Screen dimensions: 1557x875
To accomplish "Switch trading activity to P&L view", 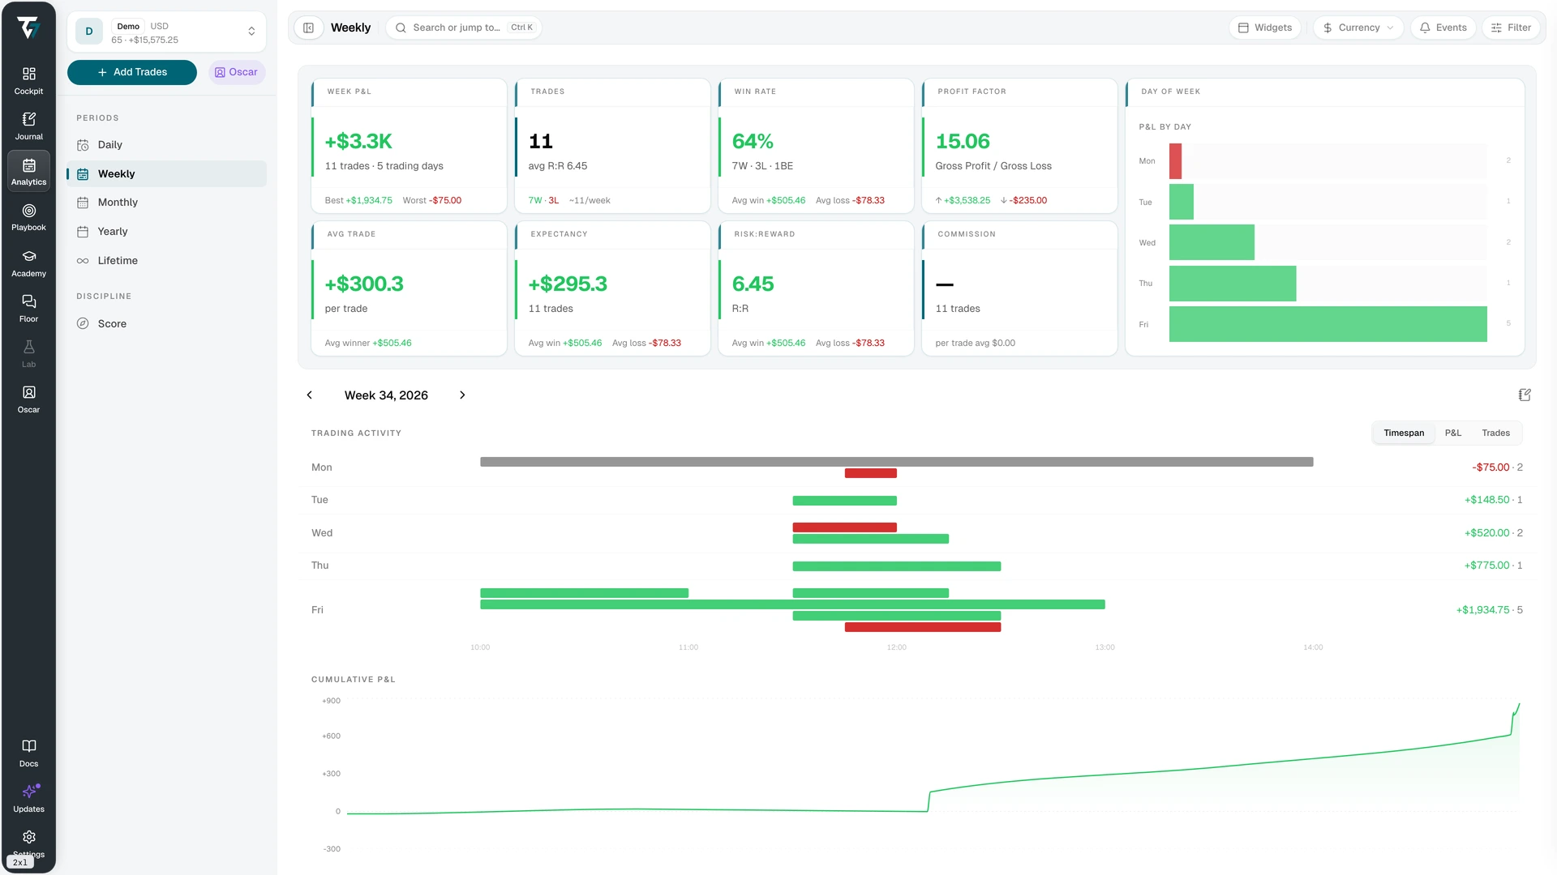I will pyautogui.click(x=1452, y=433).
